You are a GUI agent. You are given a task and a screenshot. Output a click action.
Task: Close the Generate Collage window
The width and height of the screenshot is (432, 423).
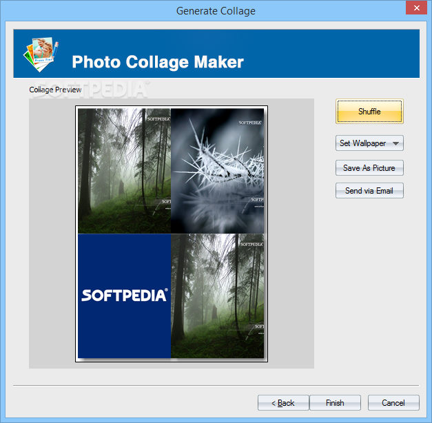[417, 8]
